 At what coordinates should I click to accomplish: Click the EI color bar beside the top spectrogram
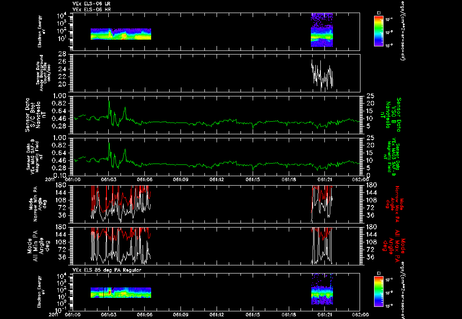pyautogui.click(x=379, y=31)
